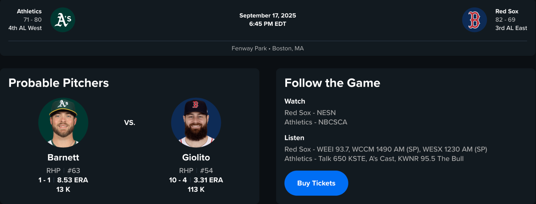Open Barnett's pitcher headshot photo

[63, 123]
